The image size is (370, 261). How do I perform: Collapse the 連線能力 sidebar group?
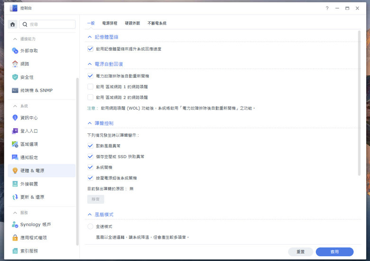click(15, 39)
